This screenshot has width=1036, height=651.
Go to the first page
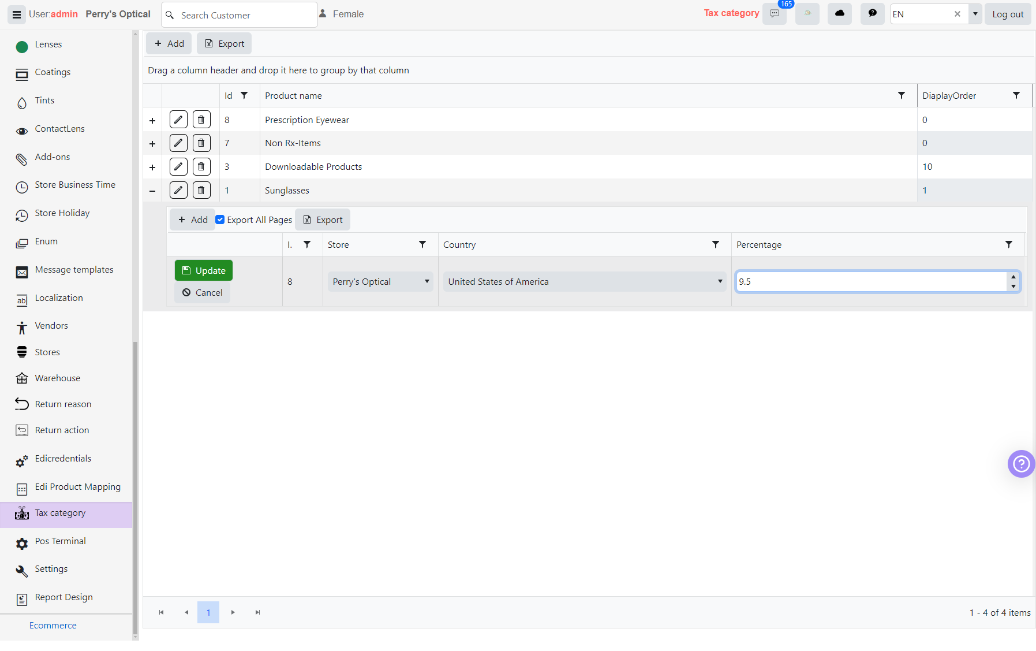[162, 612]
